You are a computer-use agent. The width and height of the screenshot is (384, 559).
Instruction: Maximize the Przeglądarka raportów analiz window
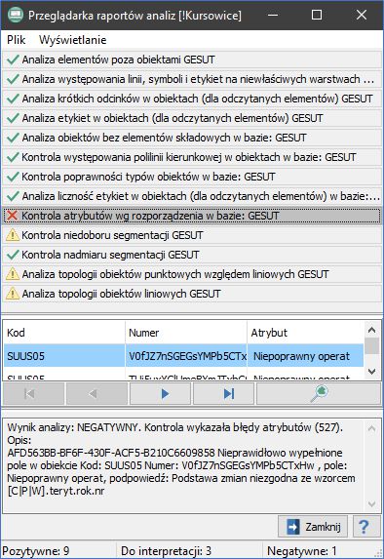(317, 15)
